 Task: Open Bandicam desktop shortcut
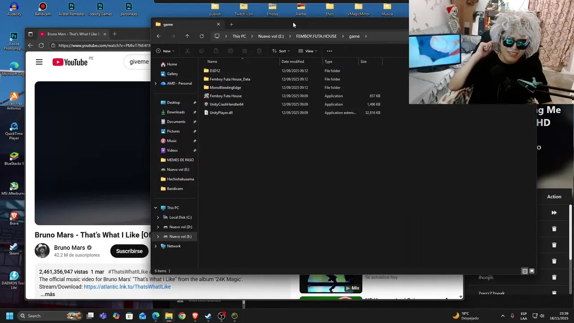(x=43, y=9)
